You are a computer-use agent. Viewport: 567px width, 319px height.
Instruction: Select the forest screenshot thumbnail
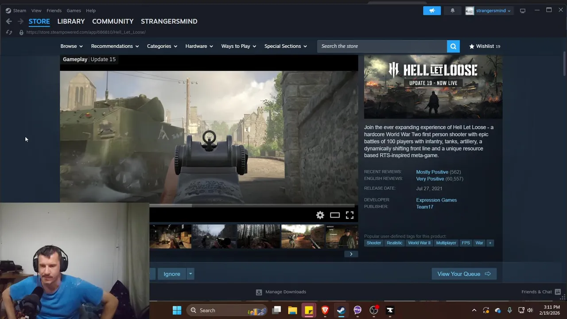point(258,237)
